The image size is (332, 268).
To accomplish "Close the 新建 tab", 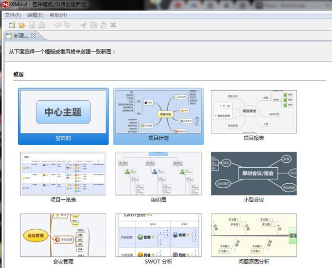I will point(33,35).
